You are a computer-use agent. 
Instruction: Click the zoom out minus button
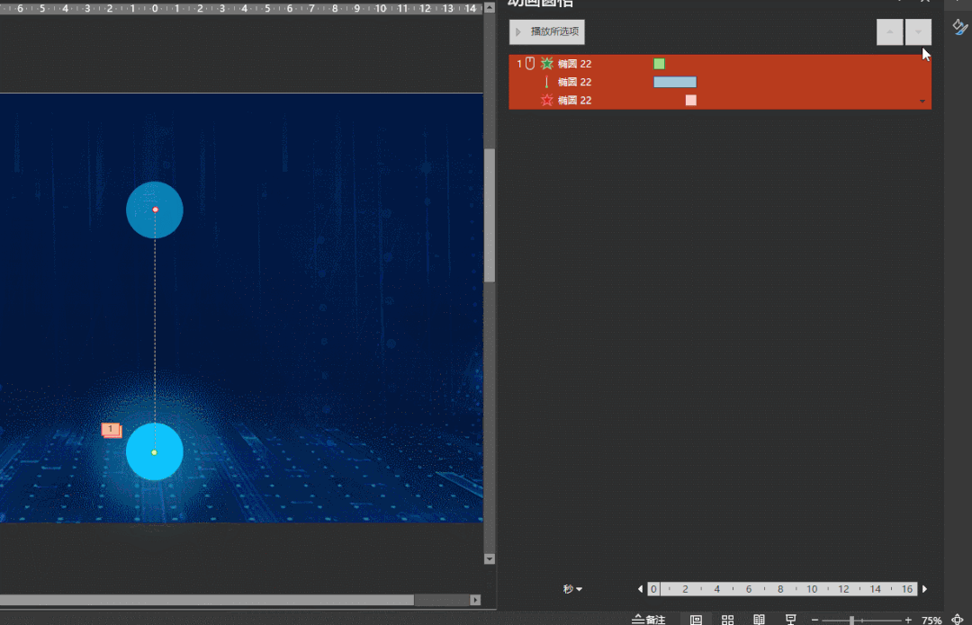pyautogui.click(x=814, y=620)
